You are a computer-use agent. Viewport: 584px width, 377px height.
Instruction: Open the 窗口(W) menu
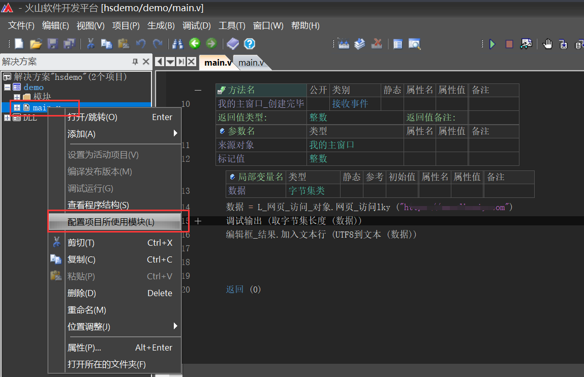click(x=268, y=25)
